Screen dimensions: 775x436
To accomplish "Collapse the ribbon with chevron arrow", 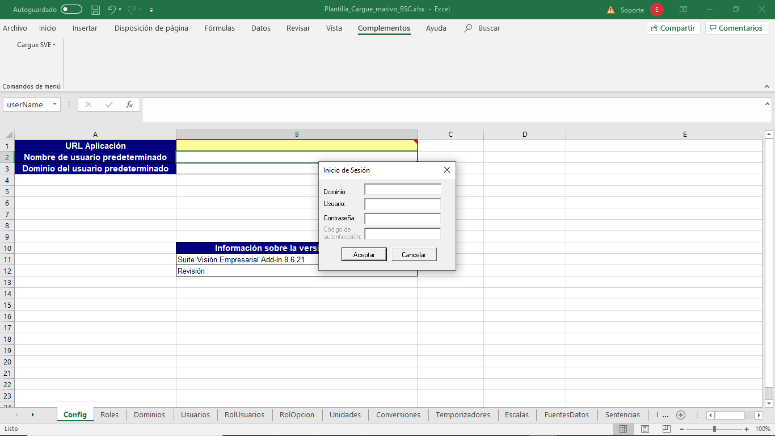I will [x=766, y=86].
